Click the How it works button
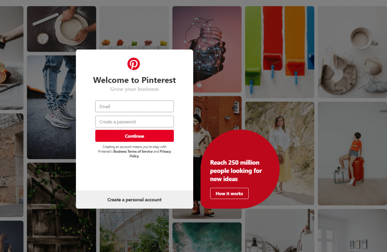The height and width of the screenshot is (252, 387). click(x=229, y=193)
